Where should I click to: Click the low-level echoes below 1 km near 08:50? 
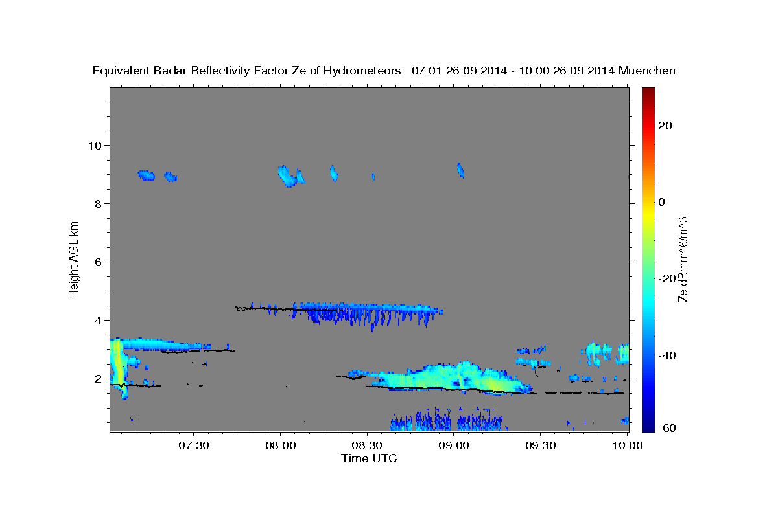(x=447, y=421)
